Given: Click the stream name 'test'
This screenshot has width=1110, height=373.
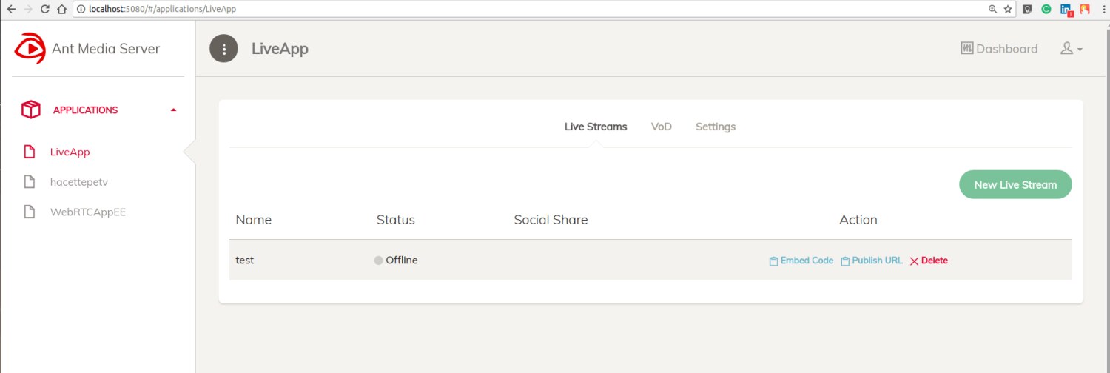Looking at the screenshot, I should coord(244,261).
